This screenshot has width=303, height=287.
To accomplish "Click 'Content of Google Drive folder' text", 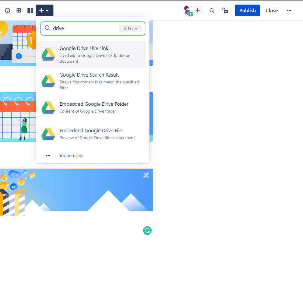I will click(x=88, y=111).
